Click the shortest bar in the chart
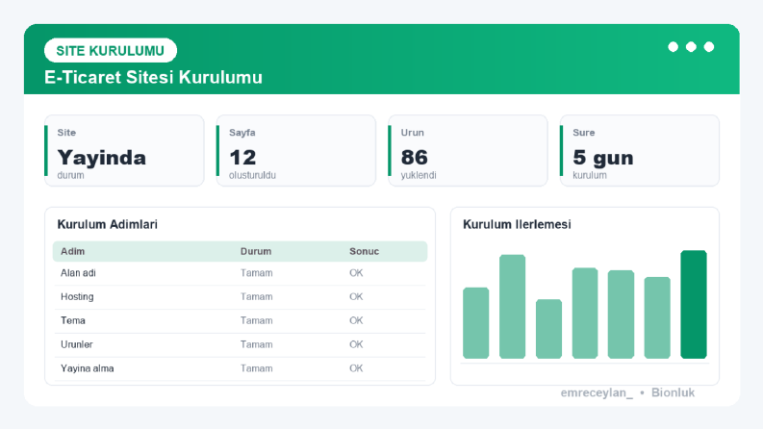 click(548, 329)
